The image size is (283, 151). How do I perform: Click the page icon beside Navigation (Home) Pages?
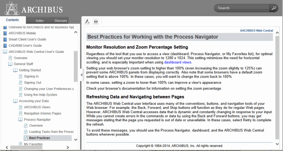point(20,113)
